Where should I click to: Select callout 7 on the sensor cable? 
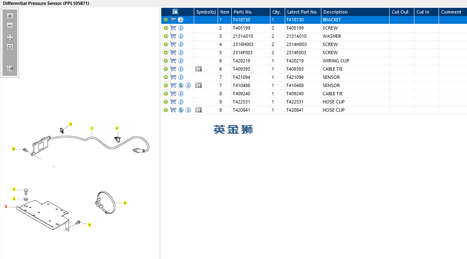pos(92,128)
